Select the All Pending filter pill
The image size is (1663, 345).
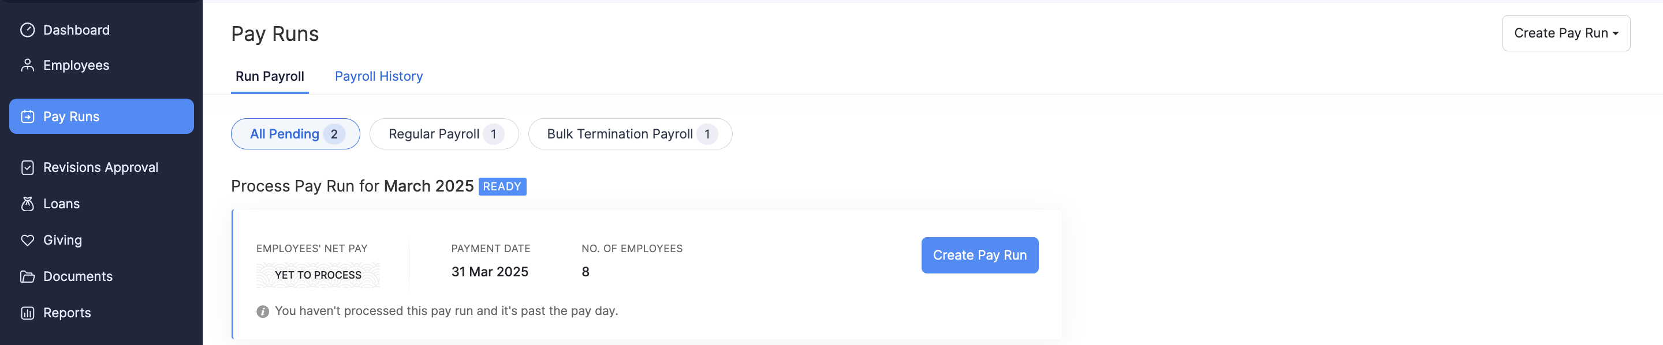[x=295, y=133]
